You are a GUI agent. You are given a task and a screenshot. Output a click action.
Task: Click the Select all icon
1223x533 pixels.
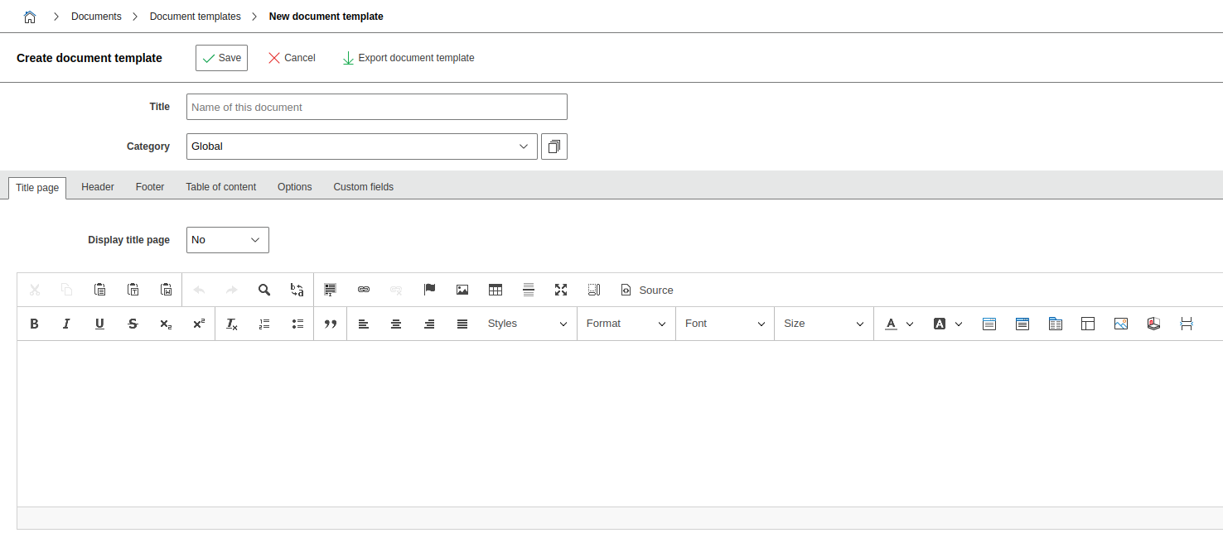click(331, 290)
